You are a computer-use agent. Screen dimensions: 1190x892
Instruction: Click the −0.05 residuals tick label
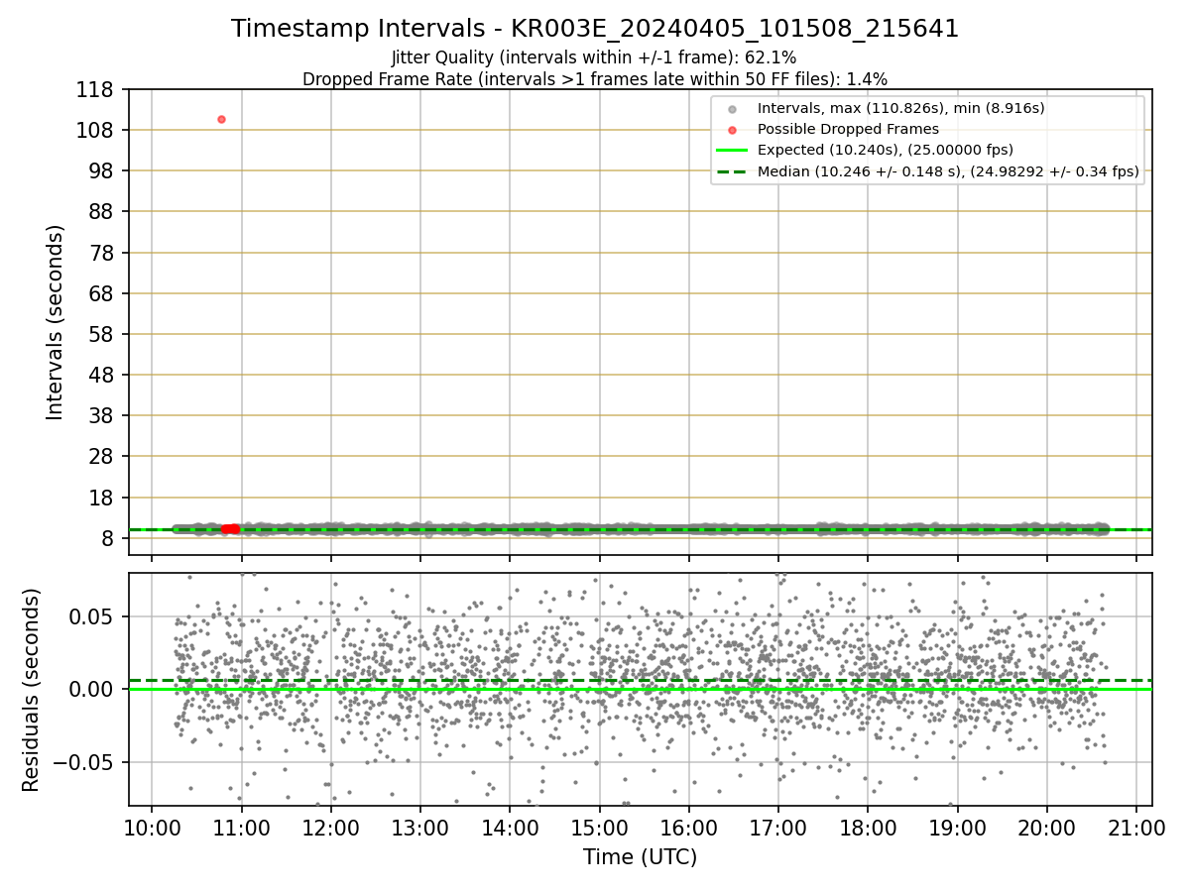pyautogui.click(x=83, y=762)
